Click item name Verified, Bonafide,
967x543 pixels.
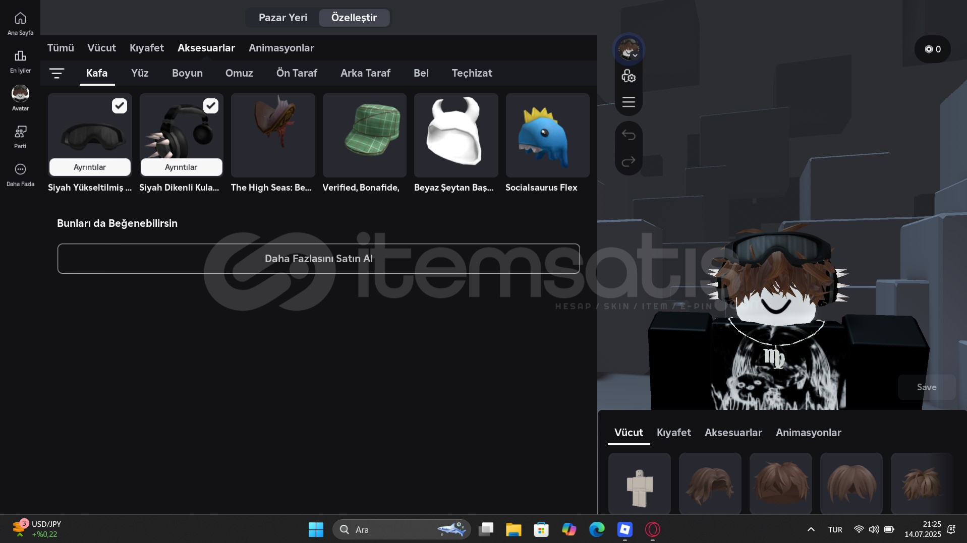tap(361, 188)
